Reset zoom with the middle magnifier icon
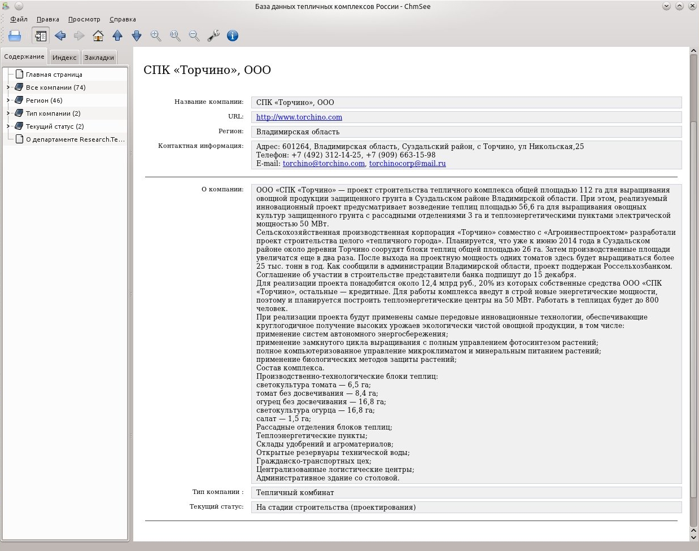 point(175,36)
